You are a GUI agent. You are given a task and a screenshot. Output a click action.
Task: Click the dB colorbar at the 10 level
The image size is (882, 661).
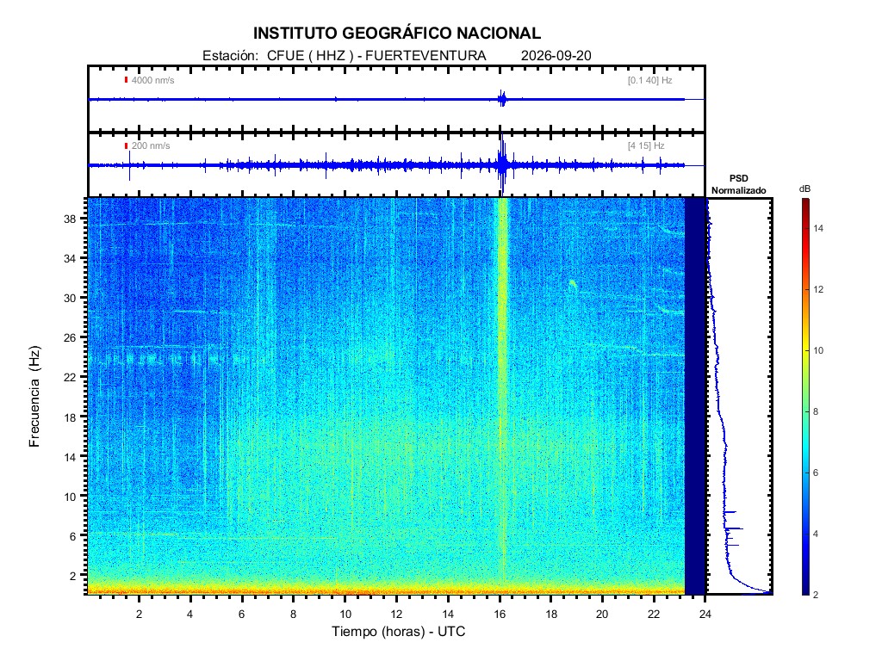[805, 350]
